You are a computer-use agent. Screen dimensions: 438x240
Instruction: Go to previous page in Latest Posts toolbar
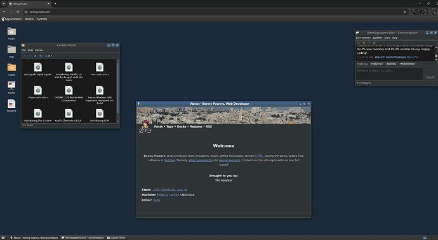click(x=30, y=56)
